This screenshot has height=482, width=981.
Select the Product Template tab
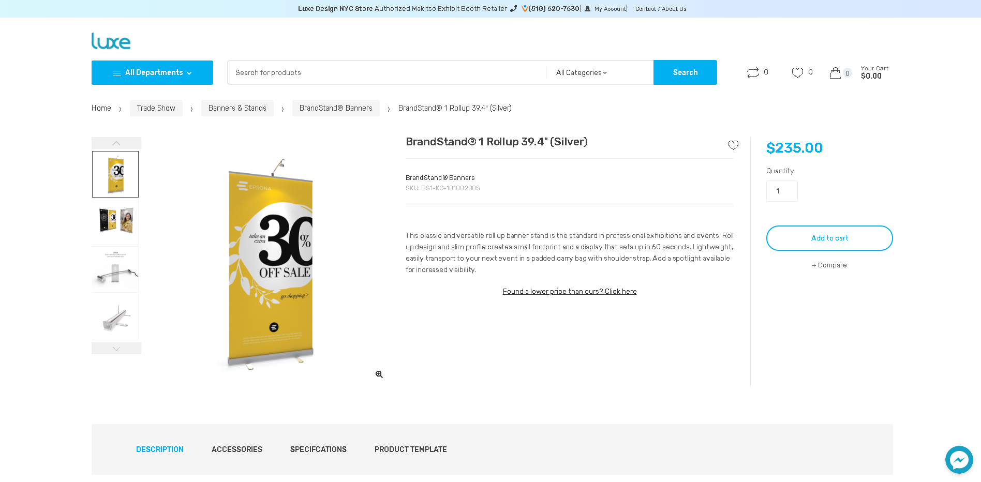(411, 449)
